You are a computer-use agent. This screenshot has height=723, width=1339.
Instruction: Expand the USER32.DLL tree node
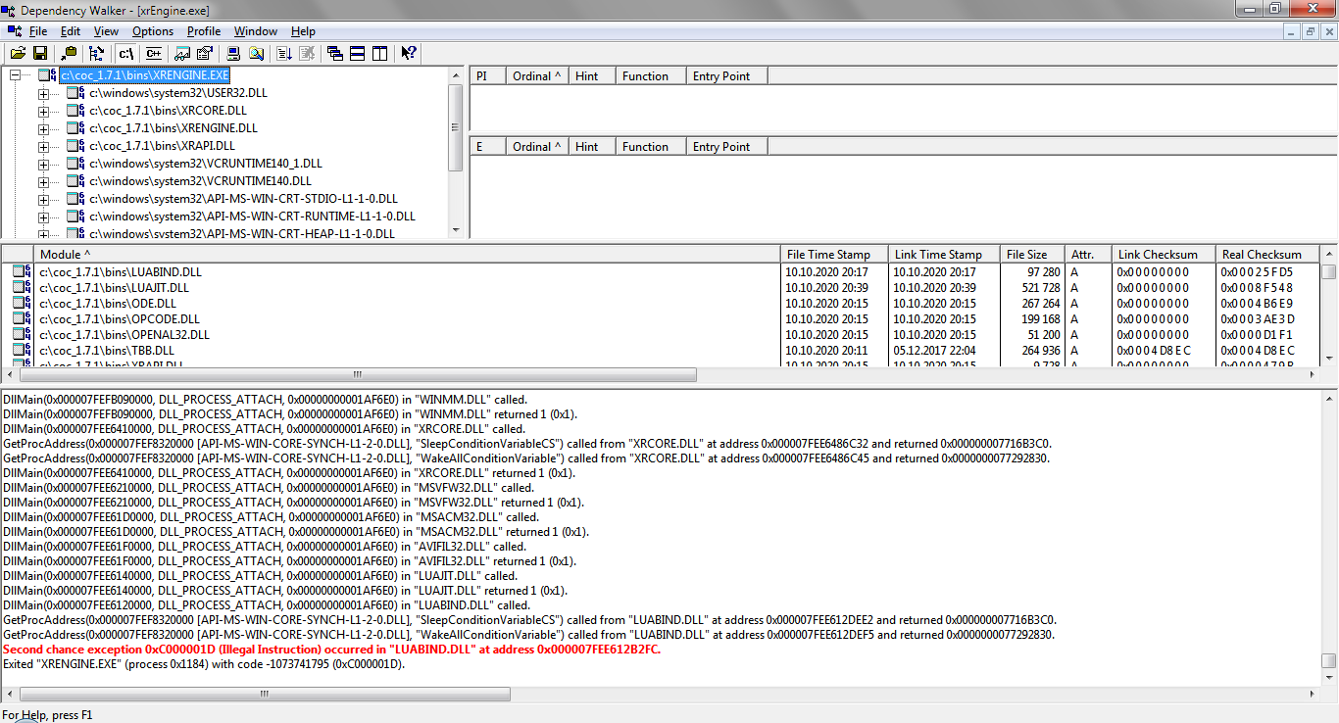pyautogui.click(x=43, y=93)
